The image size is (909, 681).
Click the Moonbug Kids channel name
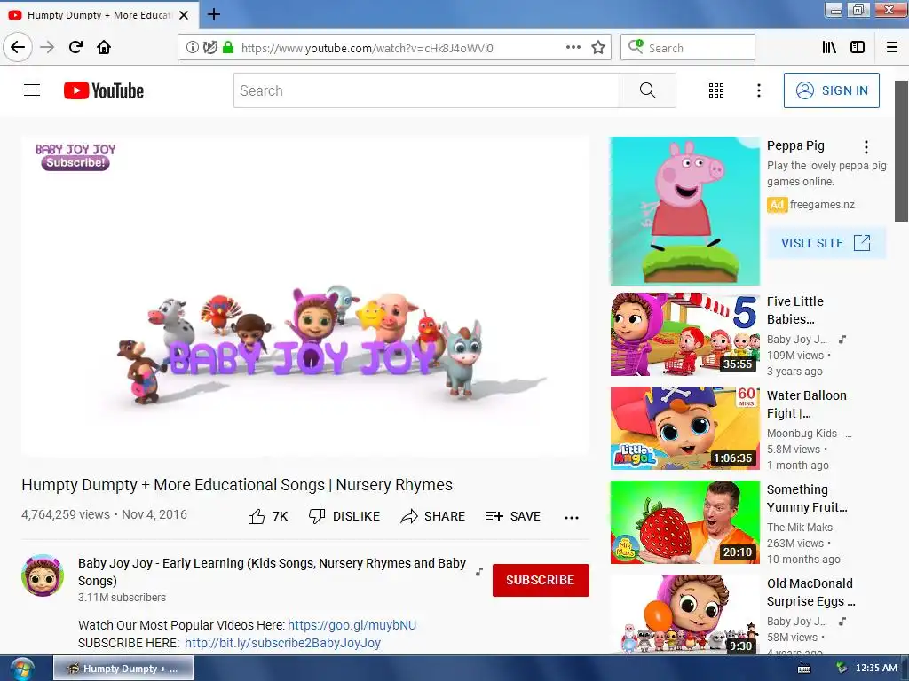click(x=809, y=433)
